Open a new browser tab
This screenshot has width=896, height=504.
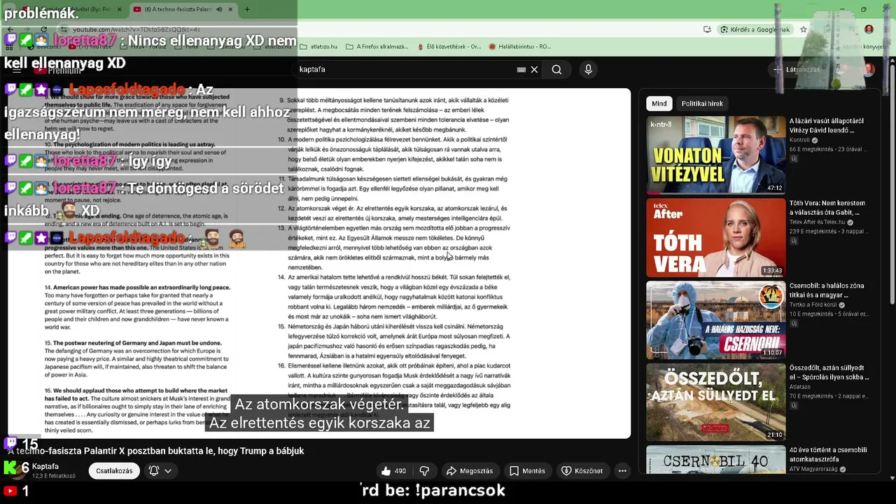pos(247,10)
